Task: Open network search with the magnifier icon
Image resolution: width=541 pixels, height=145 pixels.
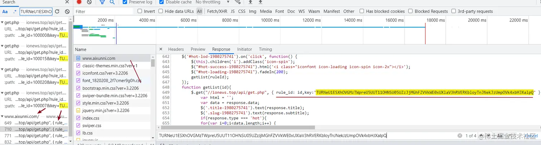Action: [x=112, y=2]
